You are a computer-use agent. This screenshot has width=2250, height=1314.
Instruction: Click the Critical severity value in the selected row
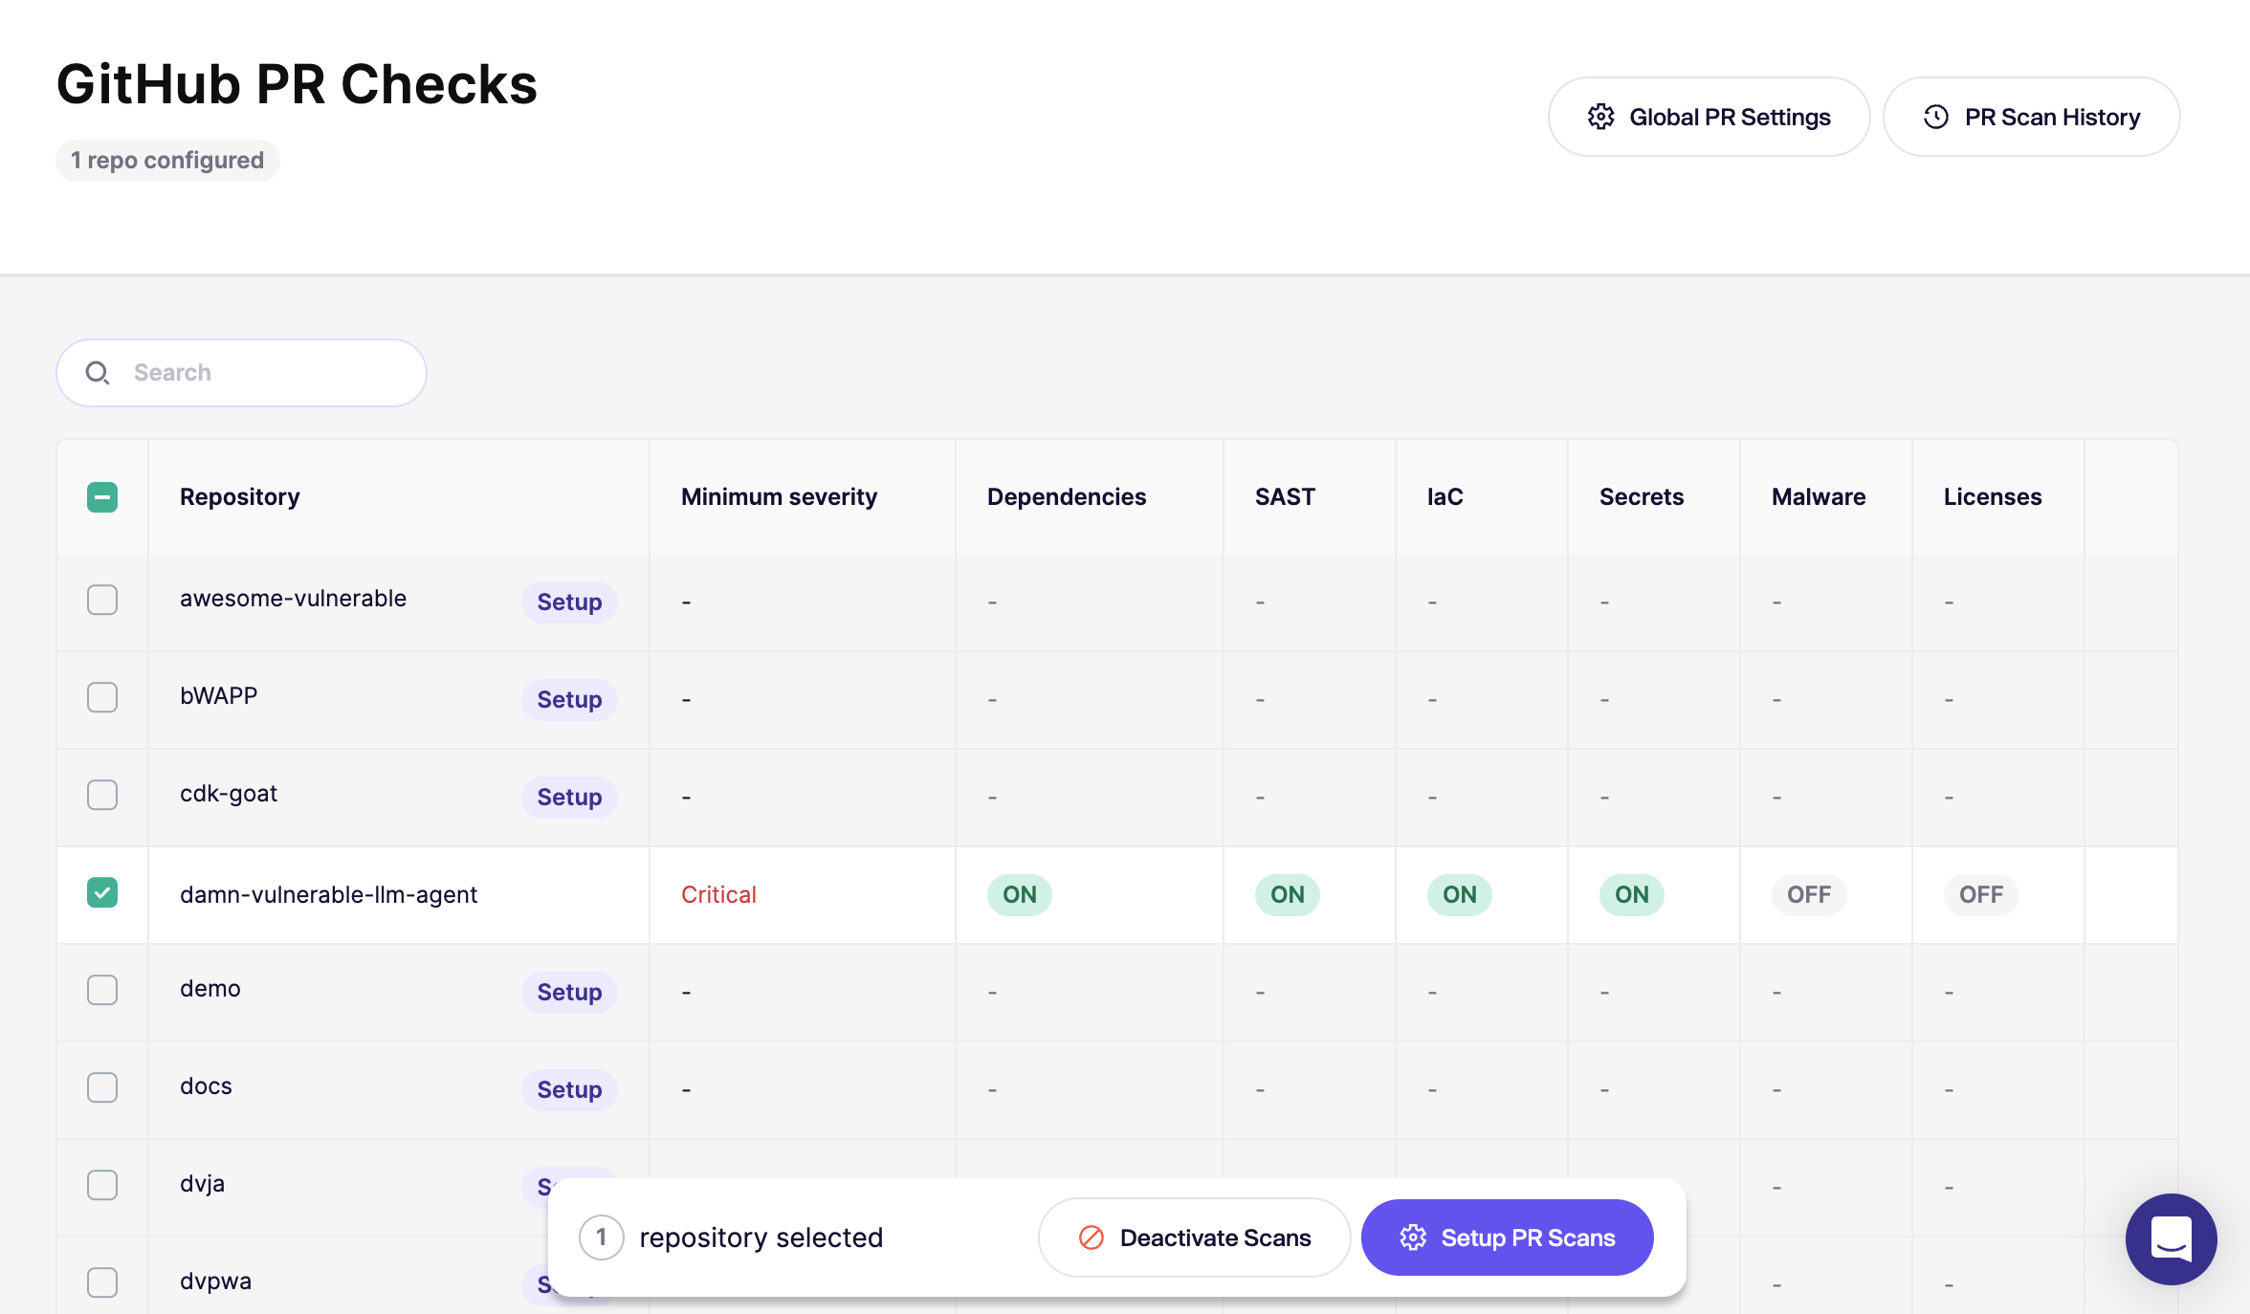point(718,895)
